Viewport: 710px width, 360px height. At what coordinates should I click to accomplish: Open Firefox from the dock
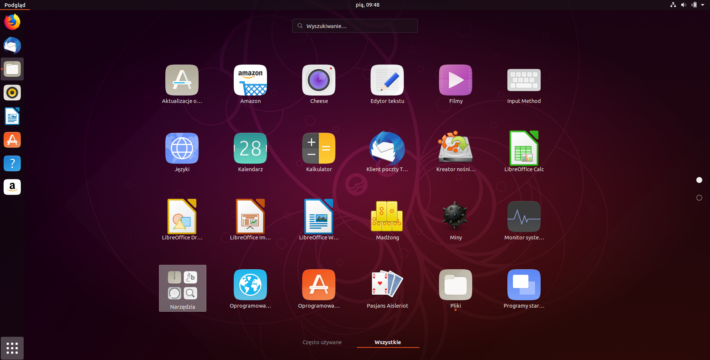pos(12,22)
